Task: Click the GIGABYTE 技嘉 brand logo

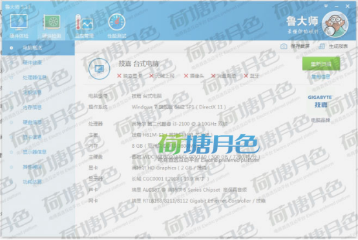Action: pos(320,101)
